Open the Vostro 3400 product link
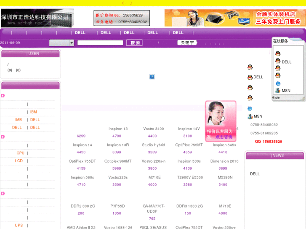 [154, 129]
